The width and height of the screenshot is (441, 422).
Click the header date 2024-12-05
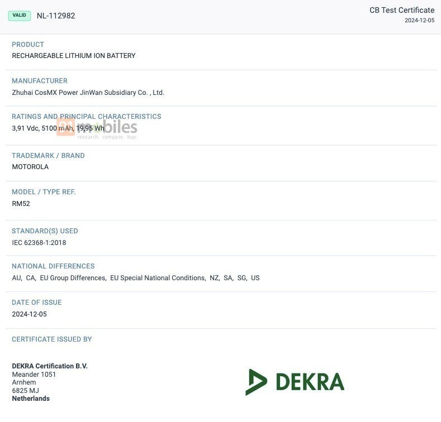pyautogui.click(x=419, y=20)
